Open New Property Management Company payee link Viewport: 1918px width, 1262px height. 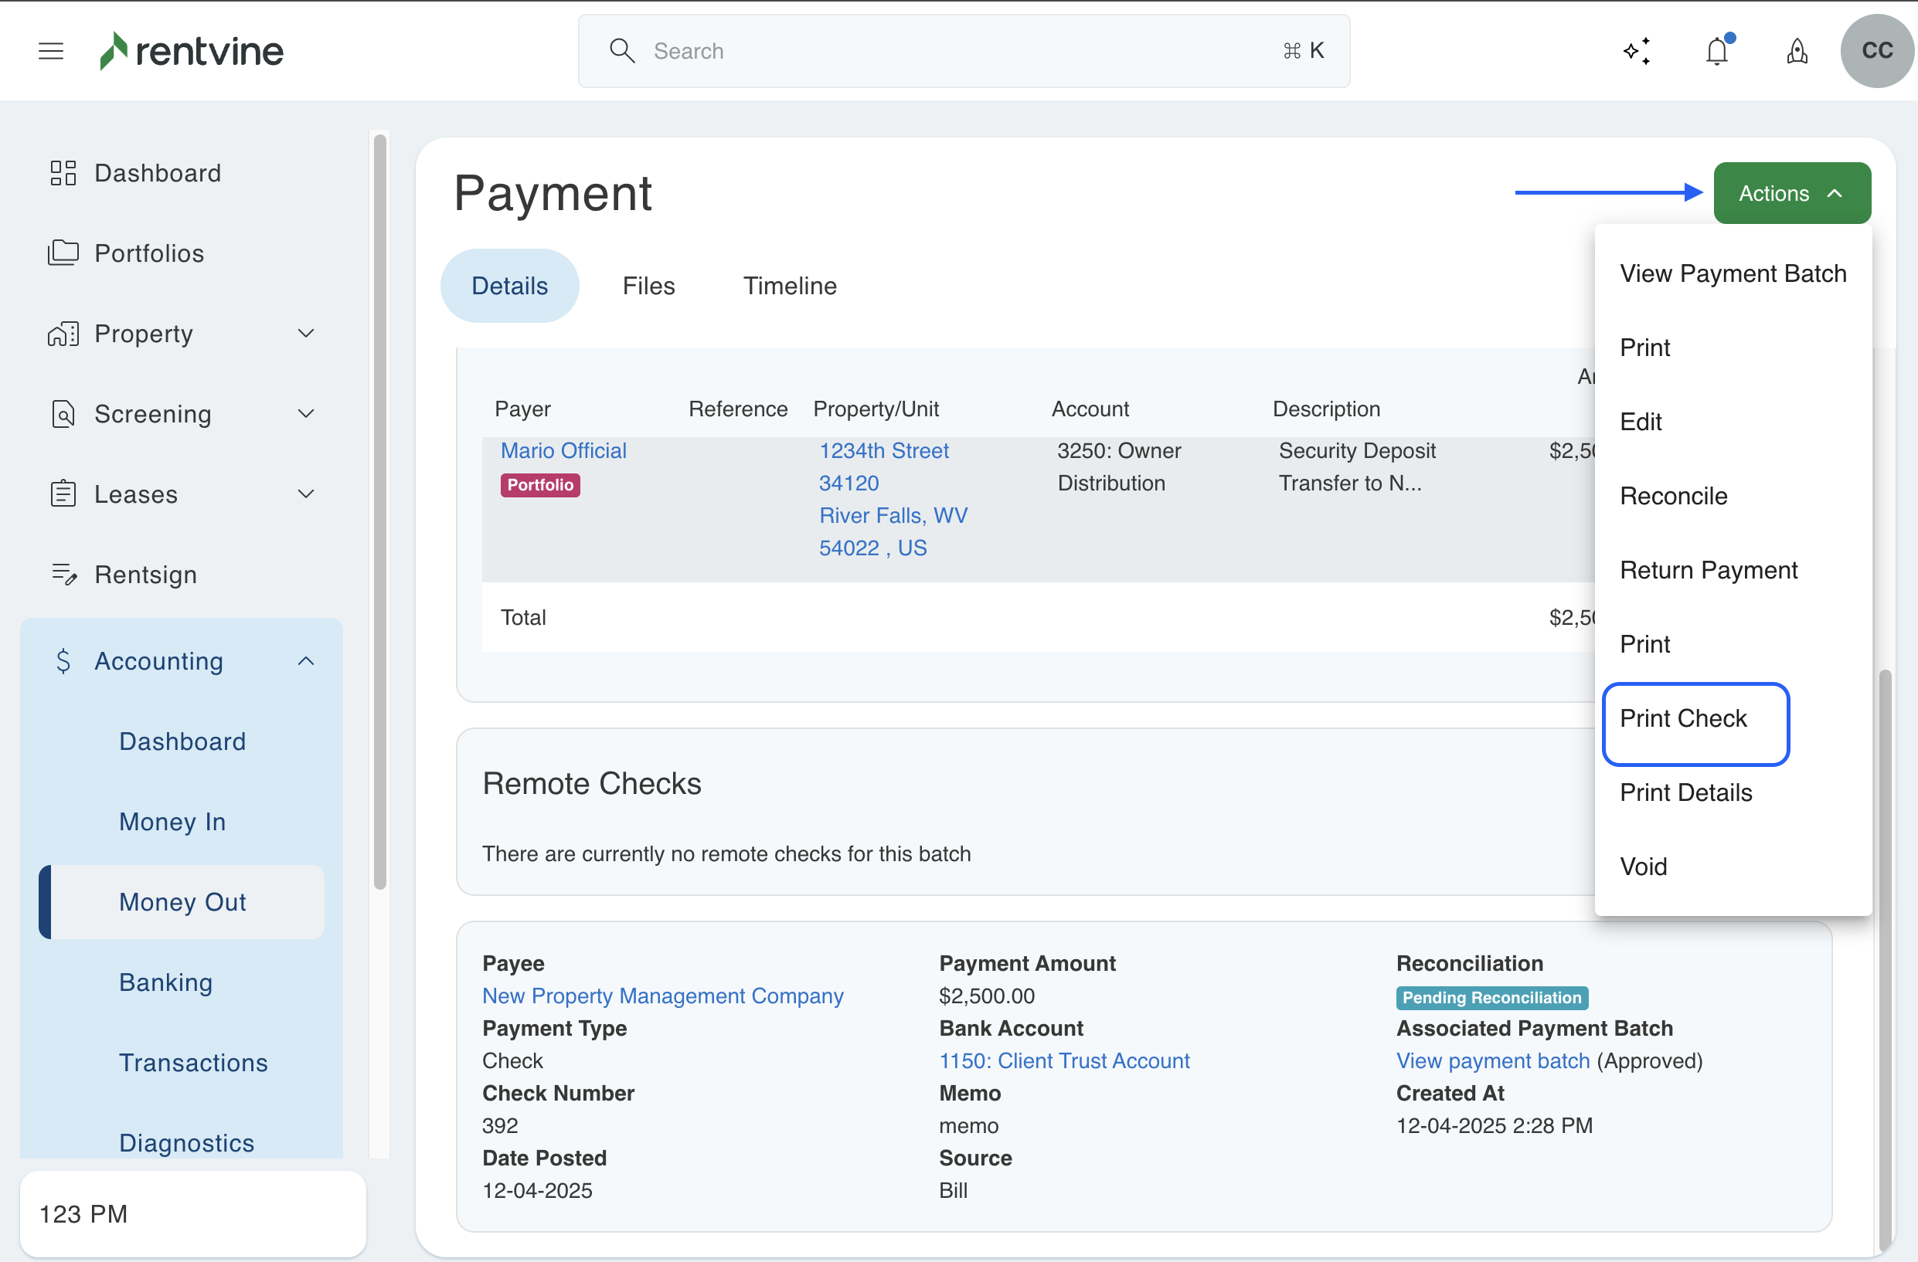tap(662, 996)
